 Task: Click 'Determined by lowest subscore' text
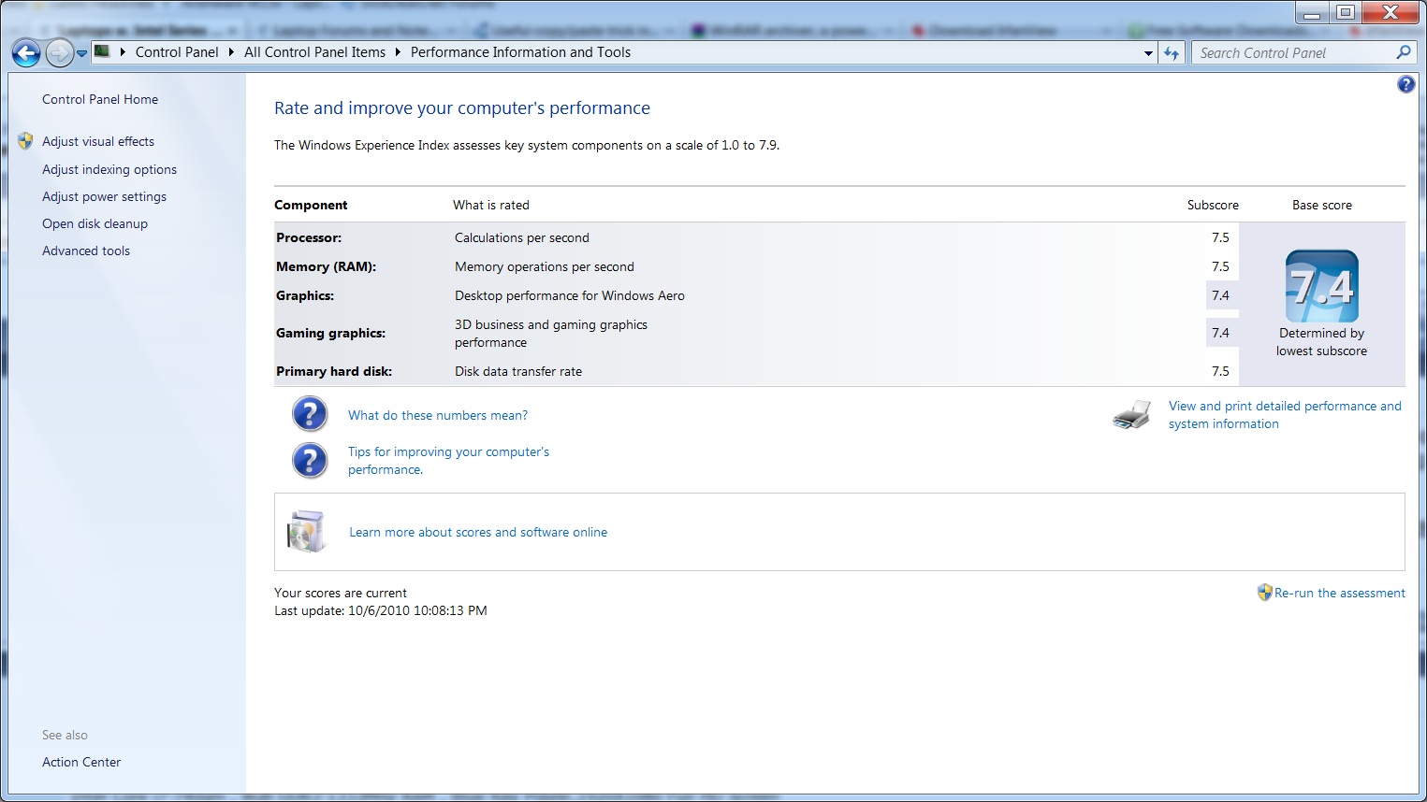[1321, 342]
